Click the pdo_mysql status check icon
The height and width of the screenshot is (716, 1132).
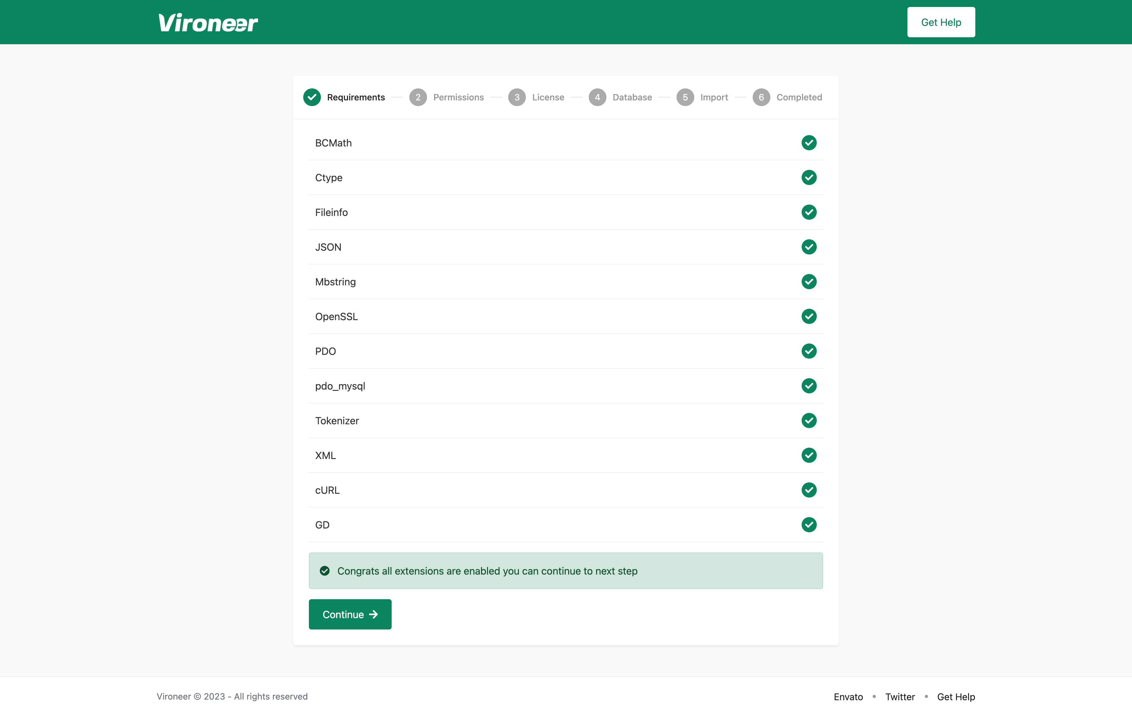coord(809,386)
